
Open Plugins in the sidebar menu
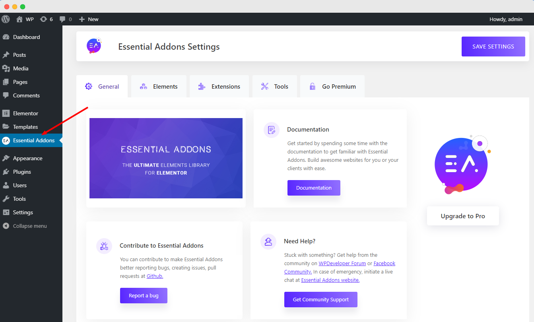(x=31, y=172)
